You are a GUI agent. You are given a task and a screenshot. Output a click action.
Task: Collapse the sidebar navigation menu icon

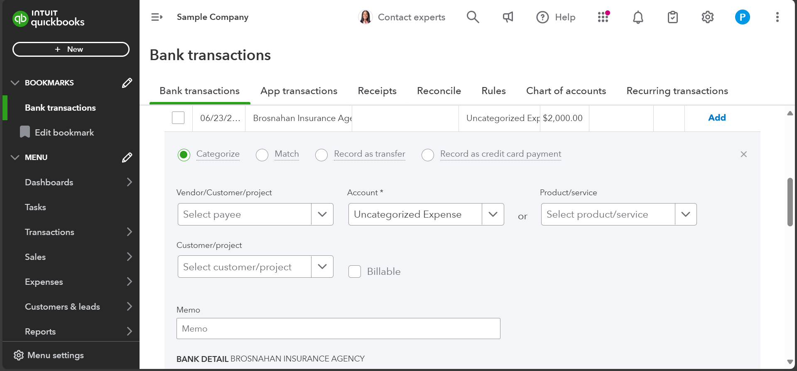click(157, 17)
